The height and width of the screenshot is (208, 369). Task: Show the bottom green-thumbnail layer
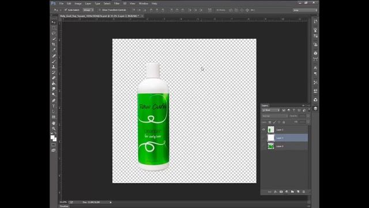[x=263, y=146]
